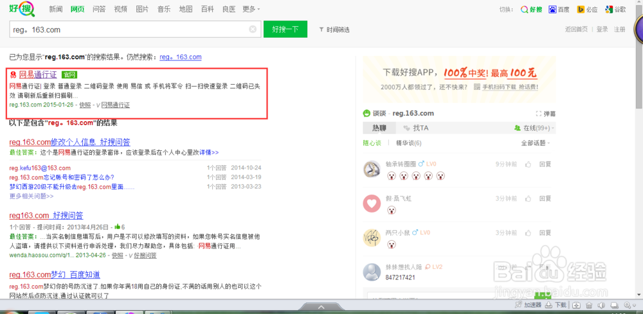Open avatar of 妹妹想找人陪

pos(372,272)
